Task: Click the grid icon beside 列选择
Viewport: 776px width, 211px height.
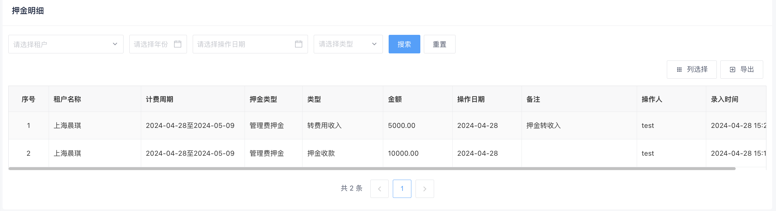Action: click(x=679, y=70)
